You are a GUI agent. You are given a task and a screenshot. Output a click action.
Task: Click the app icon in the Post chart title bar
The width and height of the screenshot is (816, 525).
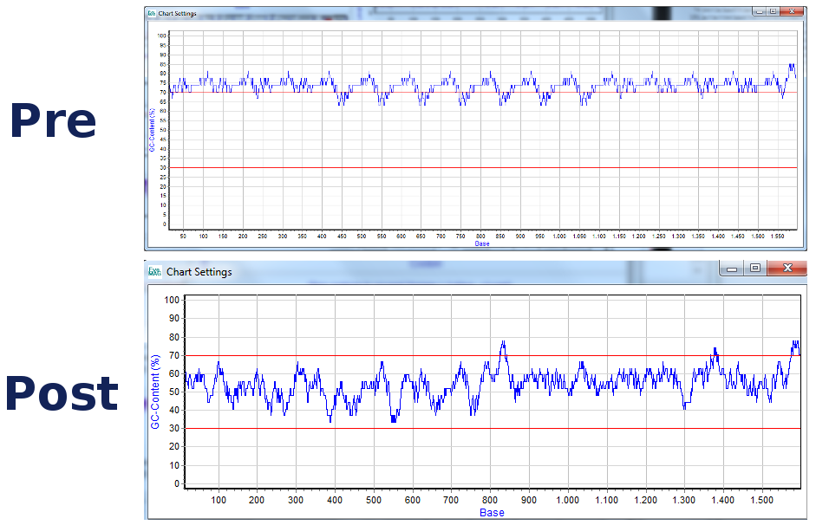point(155,271)
